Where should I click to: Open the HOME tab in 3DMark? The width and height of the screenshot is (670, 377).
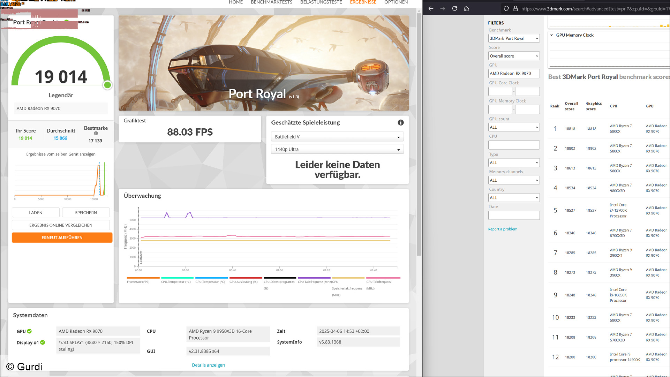pyautogui.click(x=236, y=2)
